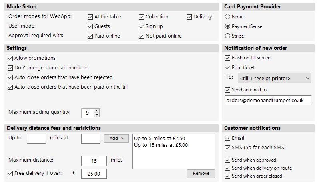Image resolution: width=319 pixels, height=186 pixels.
Task: Focus the Maximum distance miles field
Action: [94, 161]
